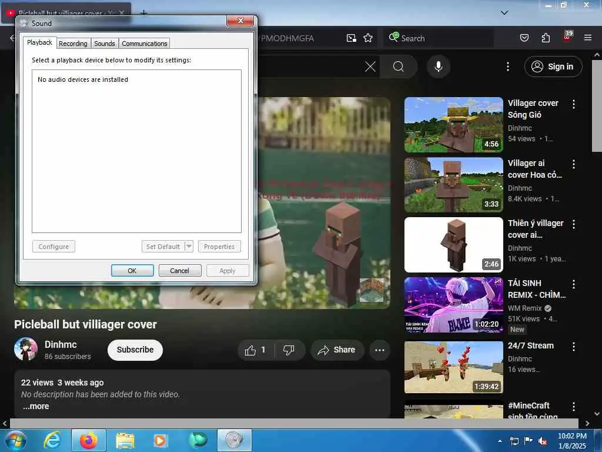
Task: Open options menu for TÁI SINH REMIX
Action: (573, 284)
